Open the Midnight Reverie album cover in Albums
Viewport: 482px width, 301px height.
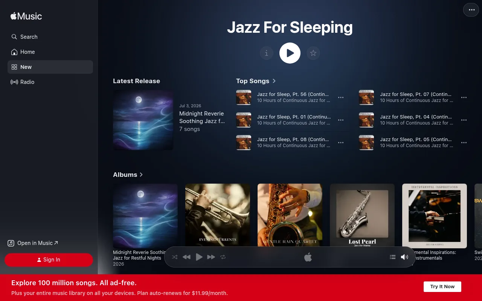click(x=145, y=216)
